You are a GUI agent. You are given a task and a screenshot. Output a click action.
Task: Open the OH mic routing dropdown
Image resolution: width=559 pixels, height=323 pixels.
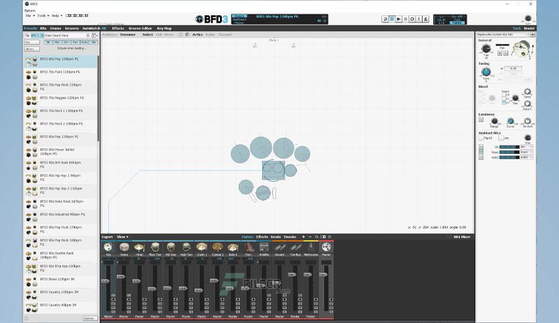pos(526,147)
